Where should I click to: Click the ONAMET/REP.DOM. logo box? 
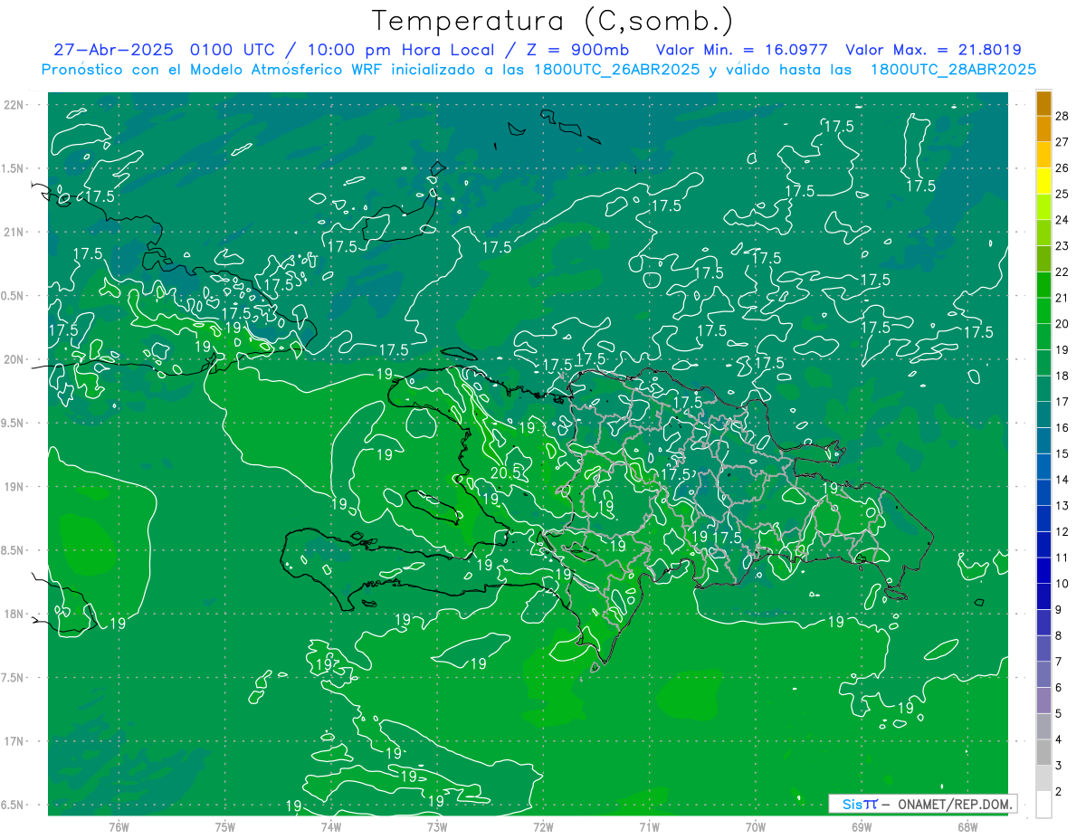tap(922, 804)
